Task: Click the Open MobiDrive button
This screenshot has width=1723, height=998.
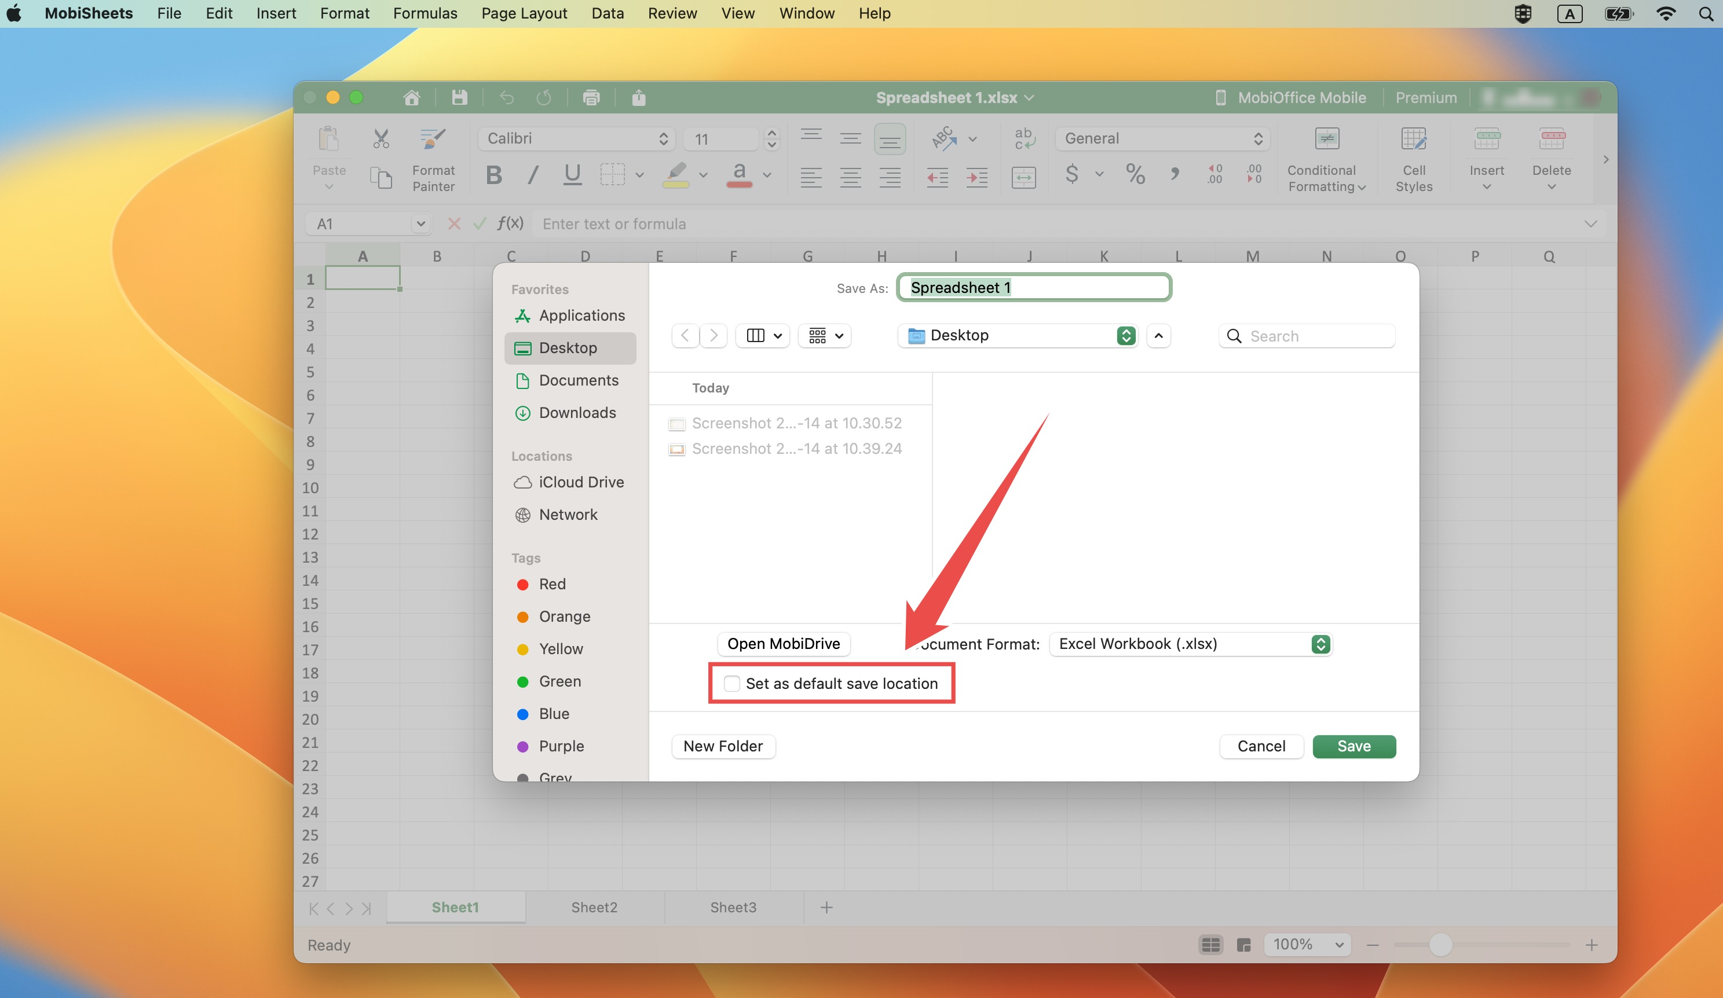Action: coord(784,644)
